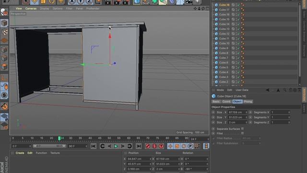The width and height of the screenshot is (307, 173).
Task: Select Cube.7 in the object manager
Action: [x=224, y=58]
